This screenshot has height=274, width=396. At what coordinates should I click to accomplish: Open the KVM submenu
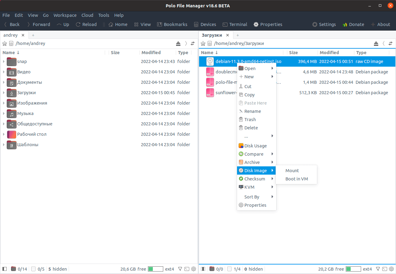click(x=256, y=187)
